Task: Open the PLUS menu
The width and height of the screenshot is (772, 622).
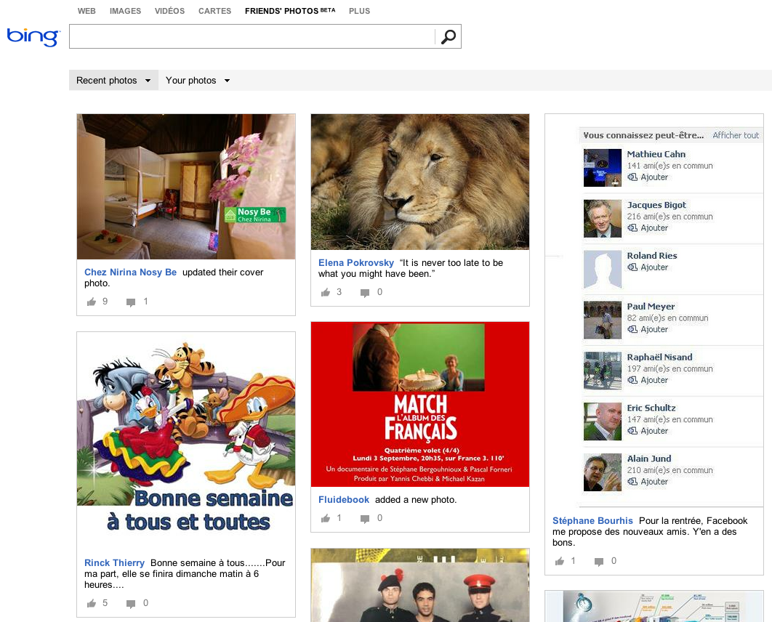Action: pos(359,11)
